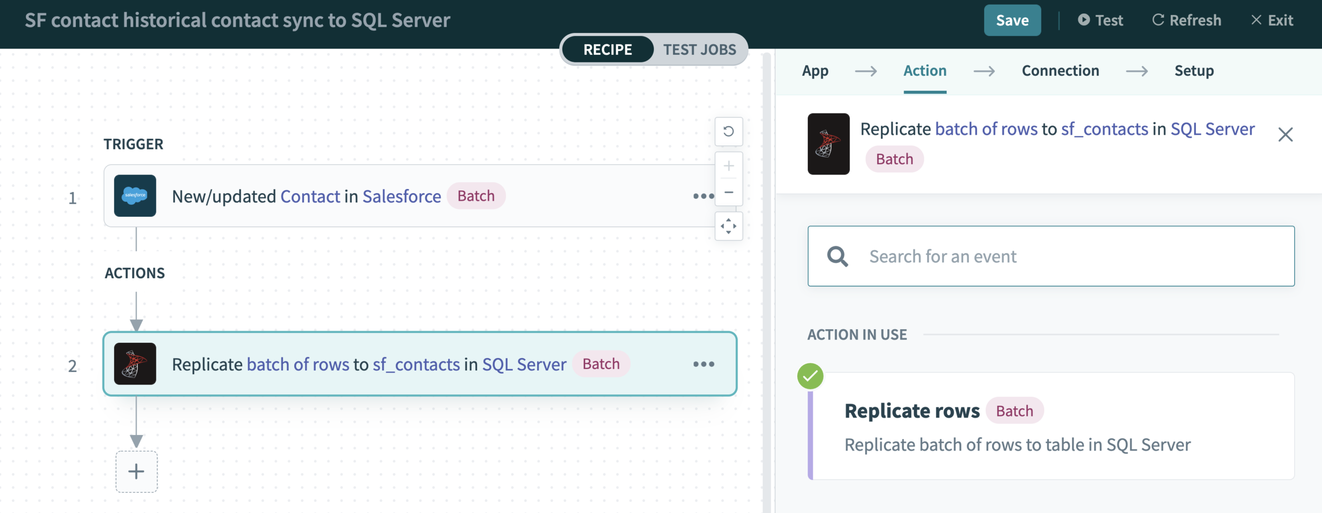This screenshot has height=513, width=1322.
Task: Open the Connection step tab
Action: [1060, 71]
